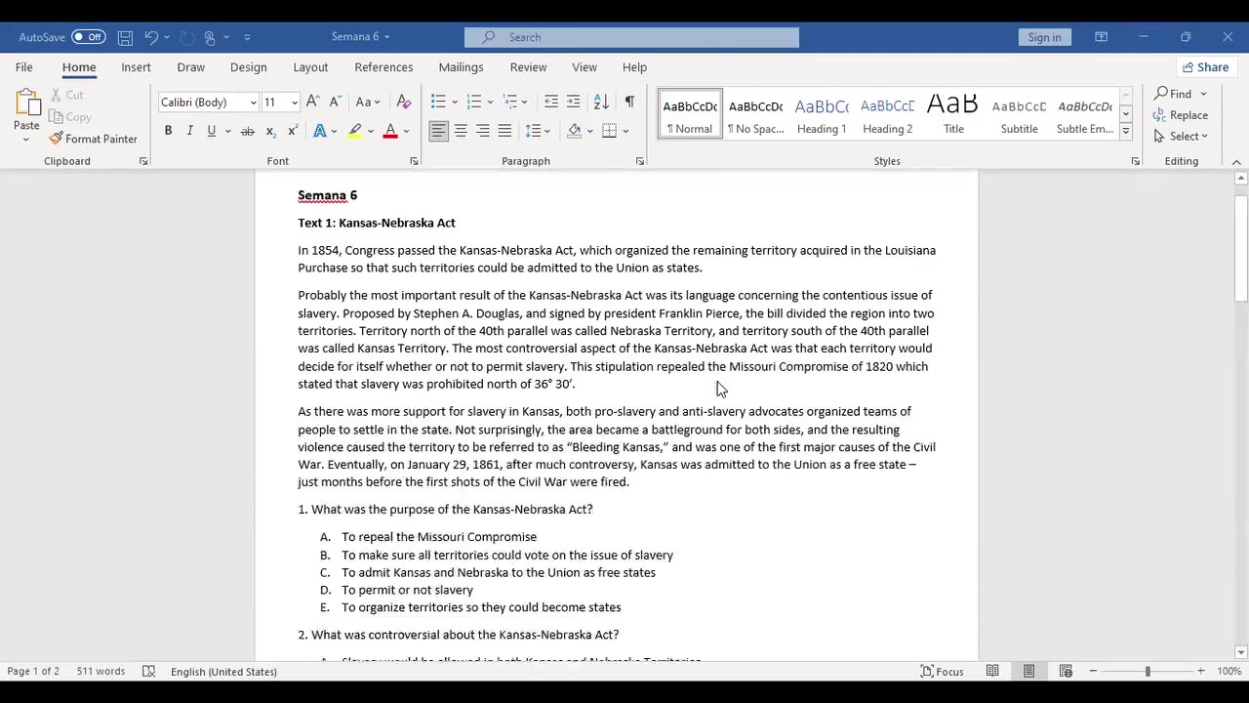Justify the paragraph text

pyautogui.click(x=504, y=131)
